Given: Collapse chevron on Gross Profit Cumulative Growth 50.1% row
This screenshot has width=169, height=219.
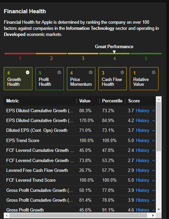Looking at the screenshot, I should tap(153, 191).
